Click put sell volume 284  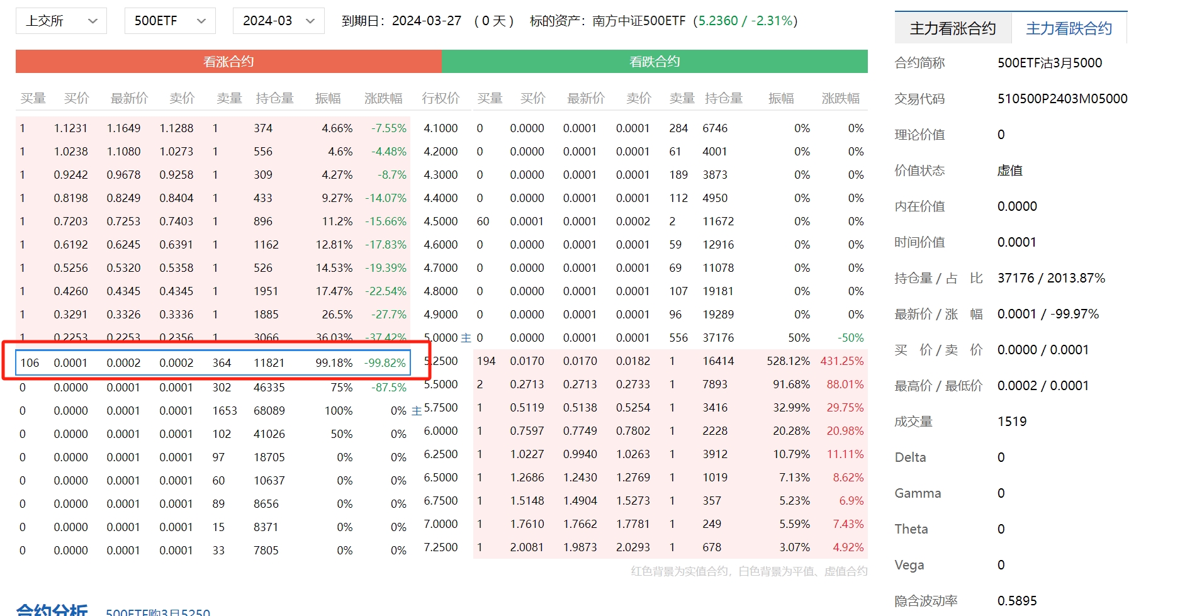point(678,128)
